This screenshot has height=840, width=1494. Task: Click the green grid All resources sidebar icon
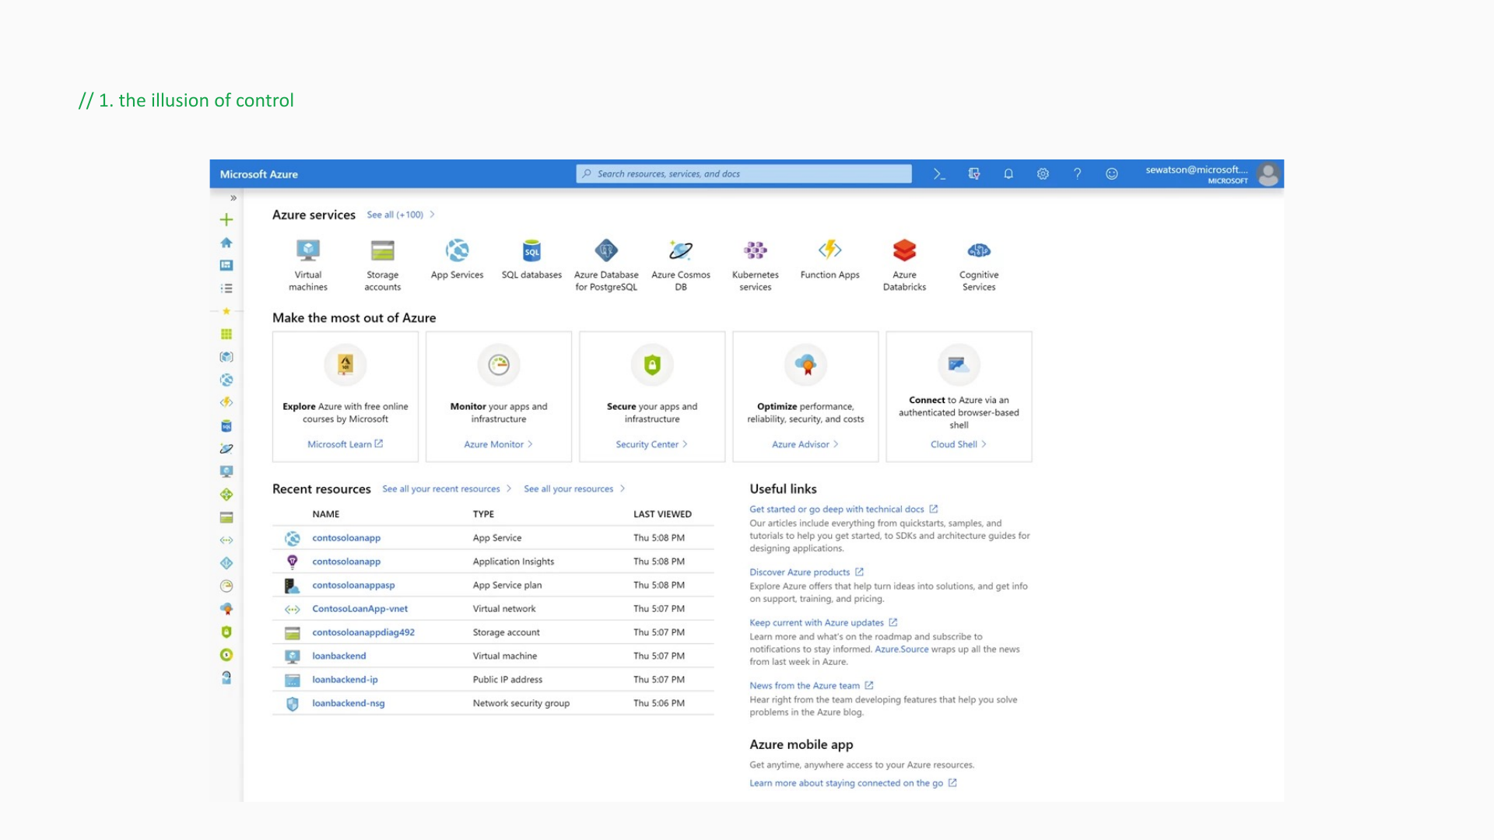[226, 334]
